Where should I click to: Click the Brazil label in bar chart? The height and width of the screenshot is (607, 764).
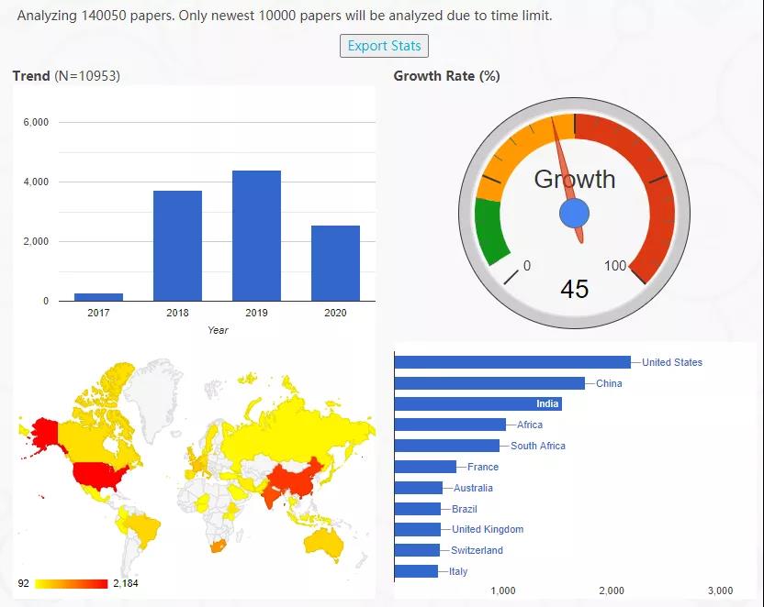[x=465, y=509]
